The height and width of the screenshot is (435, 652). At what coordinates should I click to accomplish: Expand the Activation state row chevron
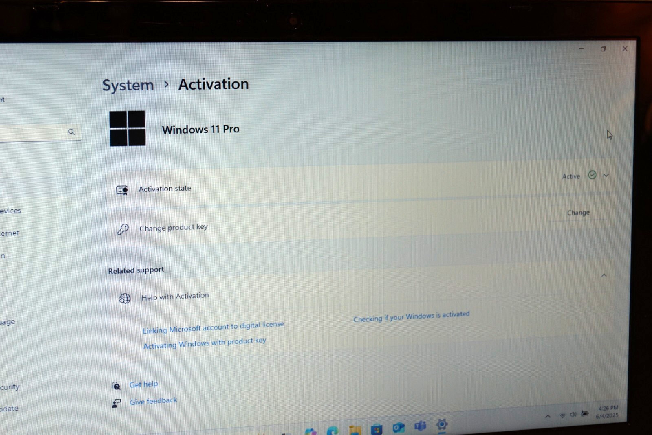click(606, 175)
